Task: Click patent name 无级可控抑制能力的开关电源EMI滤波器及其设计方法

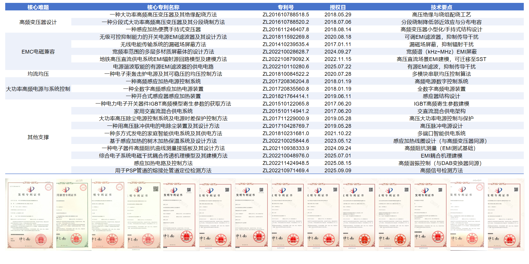Action: [x=163, y=37]
